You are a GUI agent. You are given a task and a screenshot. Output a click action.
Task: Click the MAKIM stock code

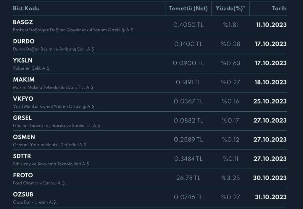(24, 80)
